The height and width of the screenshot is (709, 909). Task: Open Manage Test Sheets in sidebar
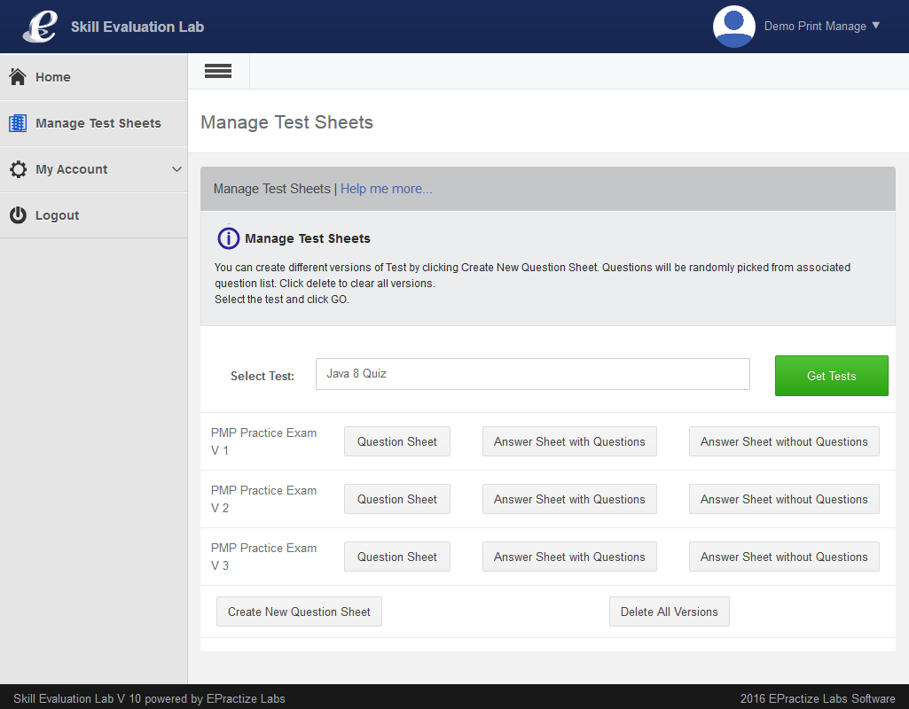pyautogui.click(x=98, y=123)
